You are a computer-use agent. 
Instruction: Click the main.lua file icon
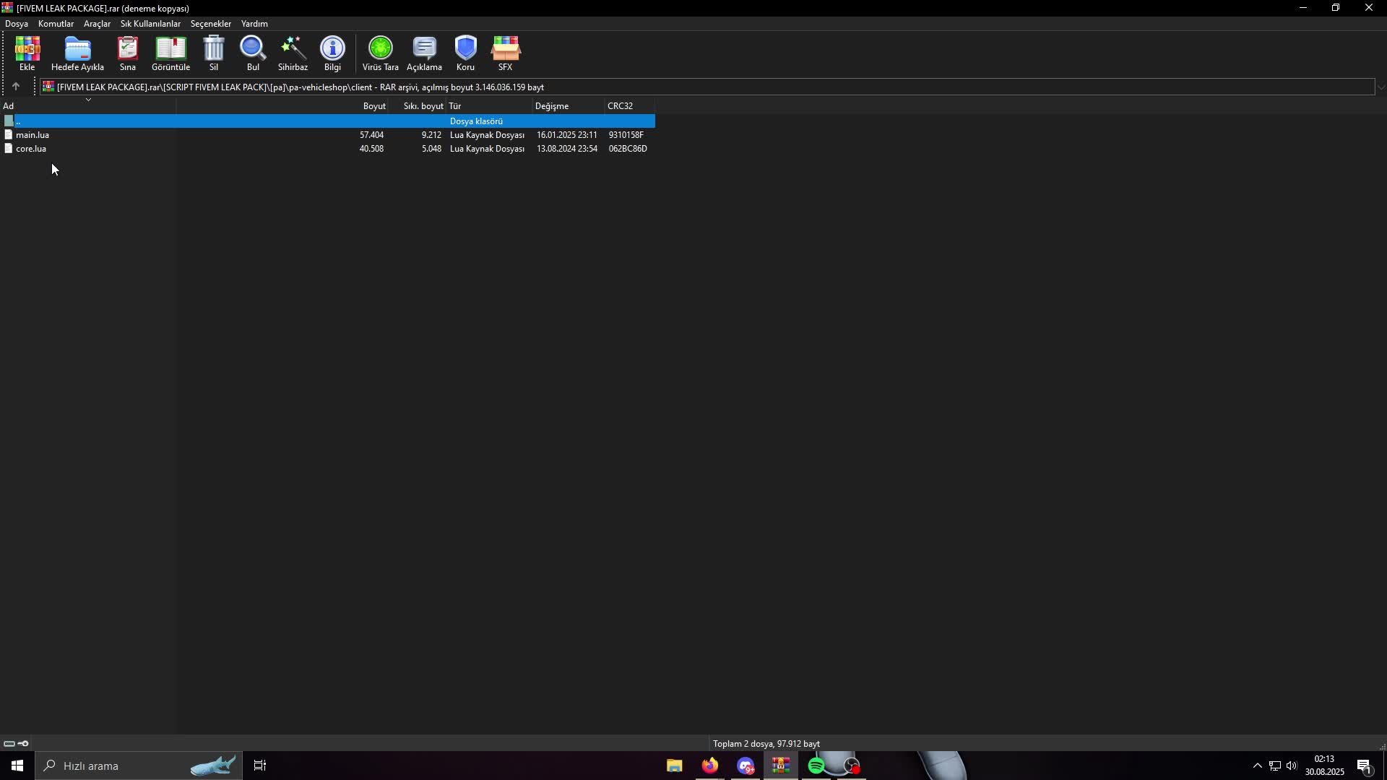coord(9,135)
